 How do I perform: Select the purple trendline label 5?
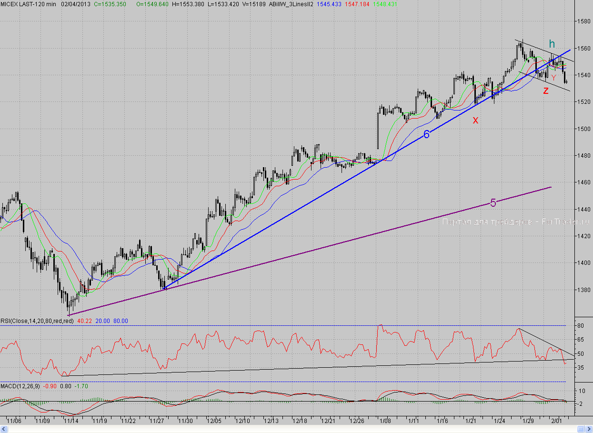[493, 203]
